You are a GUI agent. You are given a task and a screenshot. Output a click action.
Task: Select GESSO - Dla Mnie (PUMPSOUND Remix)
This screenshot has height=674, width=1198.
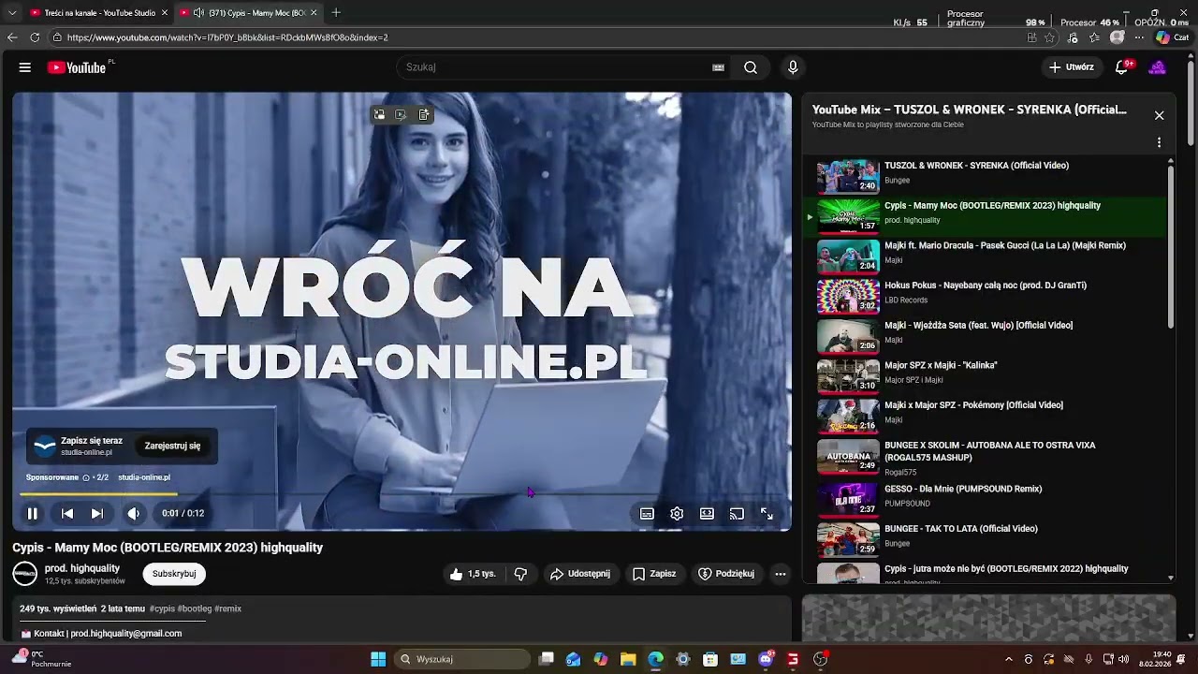coord(986,499)
